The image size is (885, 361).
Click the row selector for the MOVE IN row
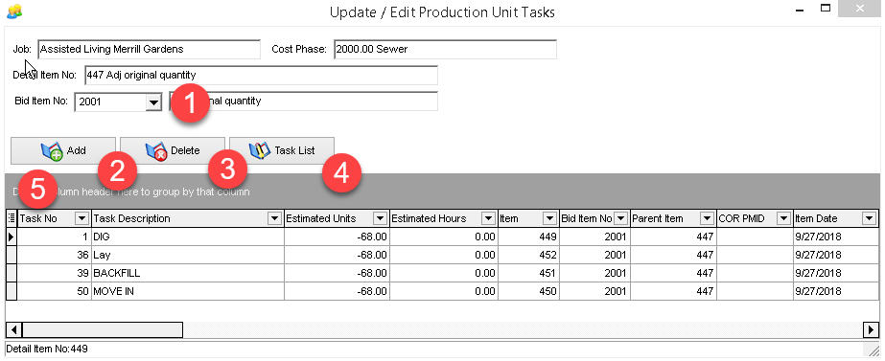(12, 292)
